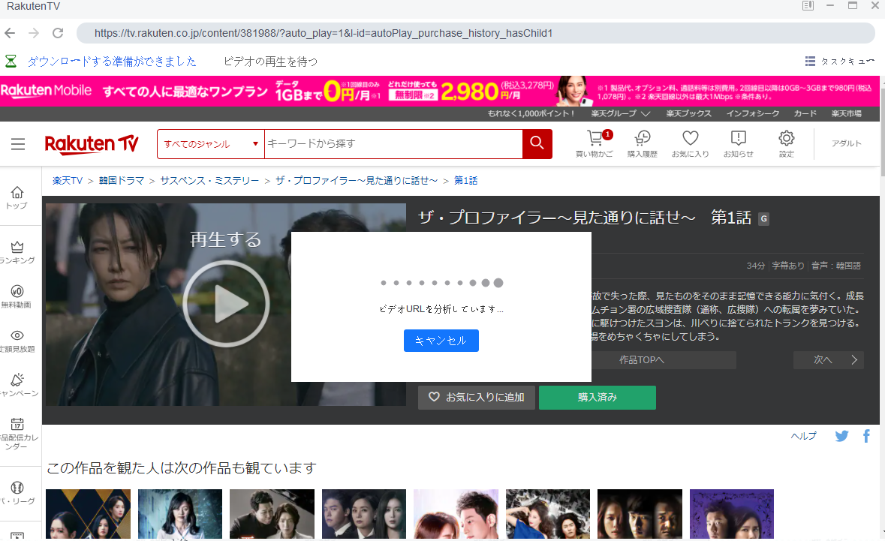Screen dimensions: 885x541
Task: Click the URL address bar
Action: (x=475, y=33)
